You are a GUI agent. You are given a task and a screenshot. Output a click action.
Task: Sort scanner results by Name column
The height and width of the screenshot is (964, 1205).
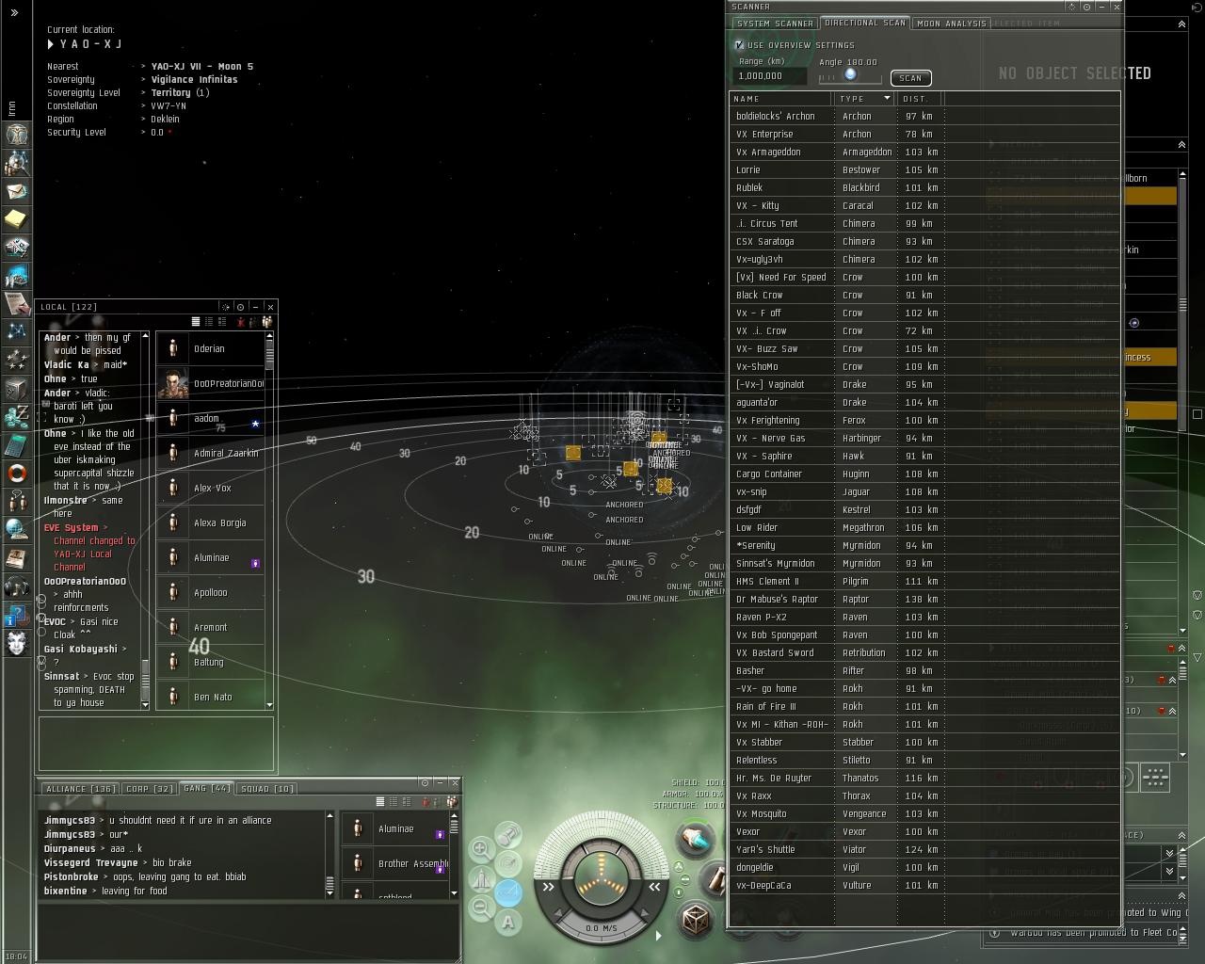781,98
